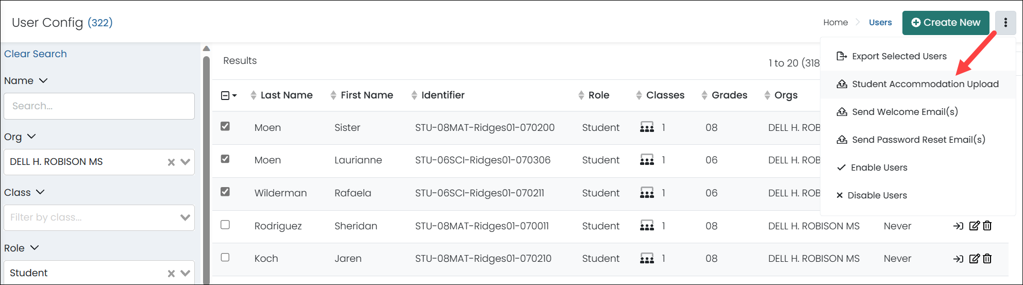This screenshot has height=285, width=1023.
Task: Clear the DELL H. ROBISON MS org filter
Action: point(171,162)
